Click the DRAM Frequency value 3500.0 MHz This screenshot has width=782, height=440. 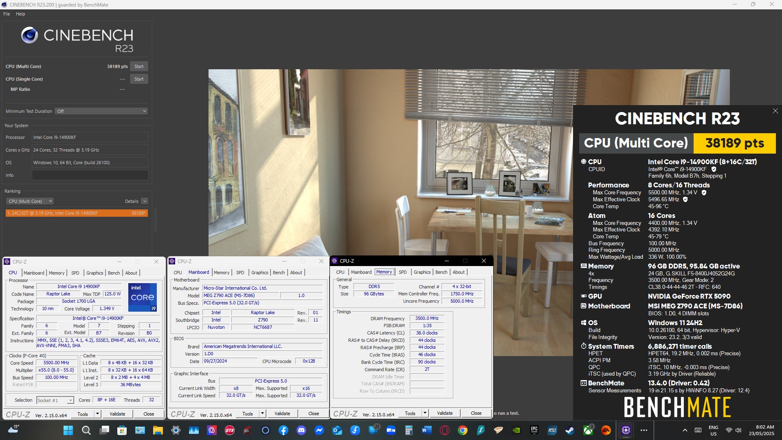(426, 319)
